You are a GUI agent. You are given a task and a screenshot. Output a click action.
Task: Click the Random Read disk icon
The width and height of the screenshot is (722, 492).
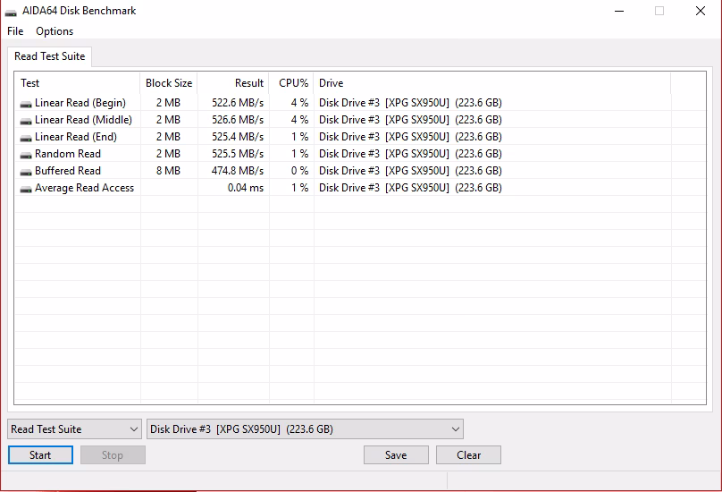click(x=26, y=155)
